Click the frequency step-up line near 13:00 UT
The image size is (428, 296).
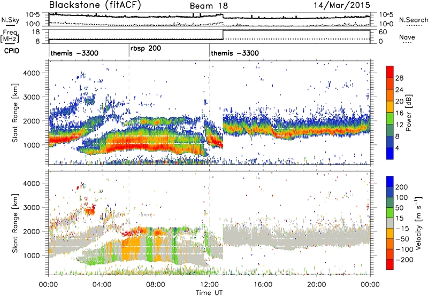[x=223, y=35]
